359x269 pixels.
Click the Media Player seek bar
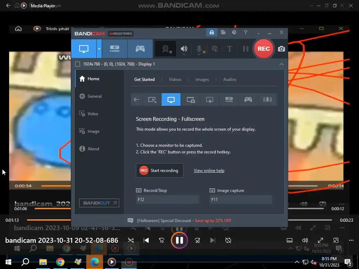179,220
